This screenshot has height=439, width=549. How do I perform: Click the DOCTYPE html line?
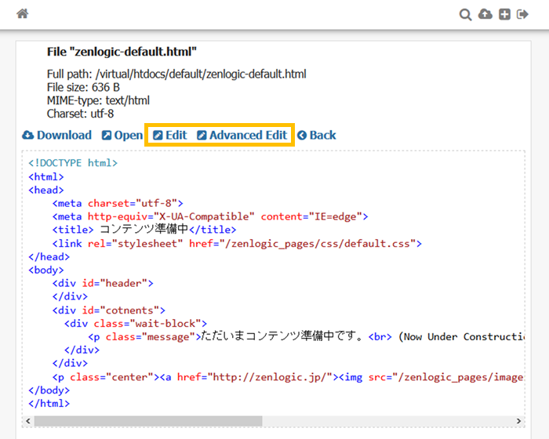(73, 163)
